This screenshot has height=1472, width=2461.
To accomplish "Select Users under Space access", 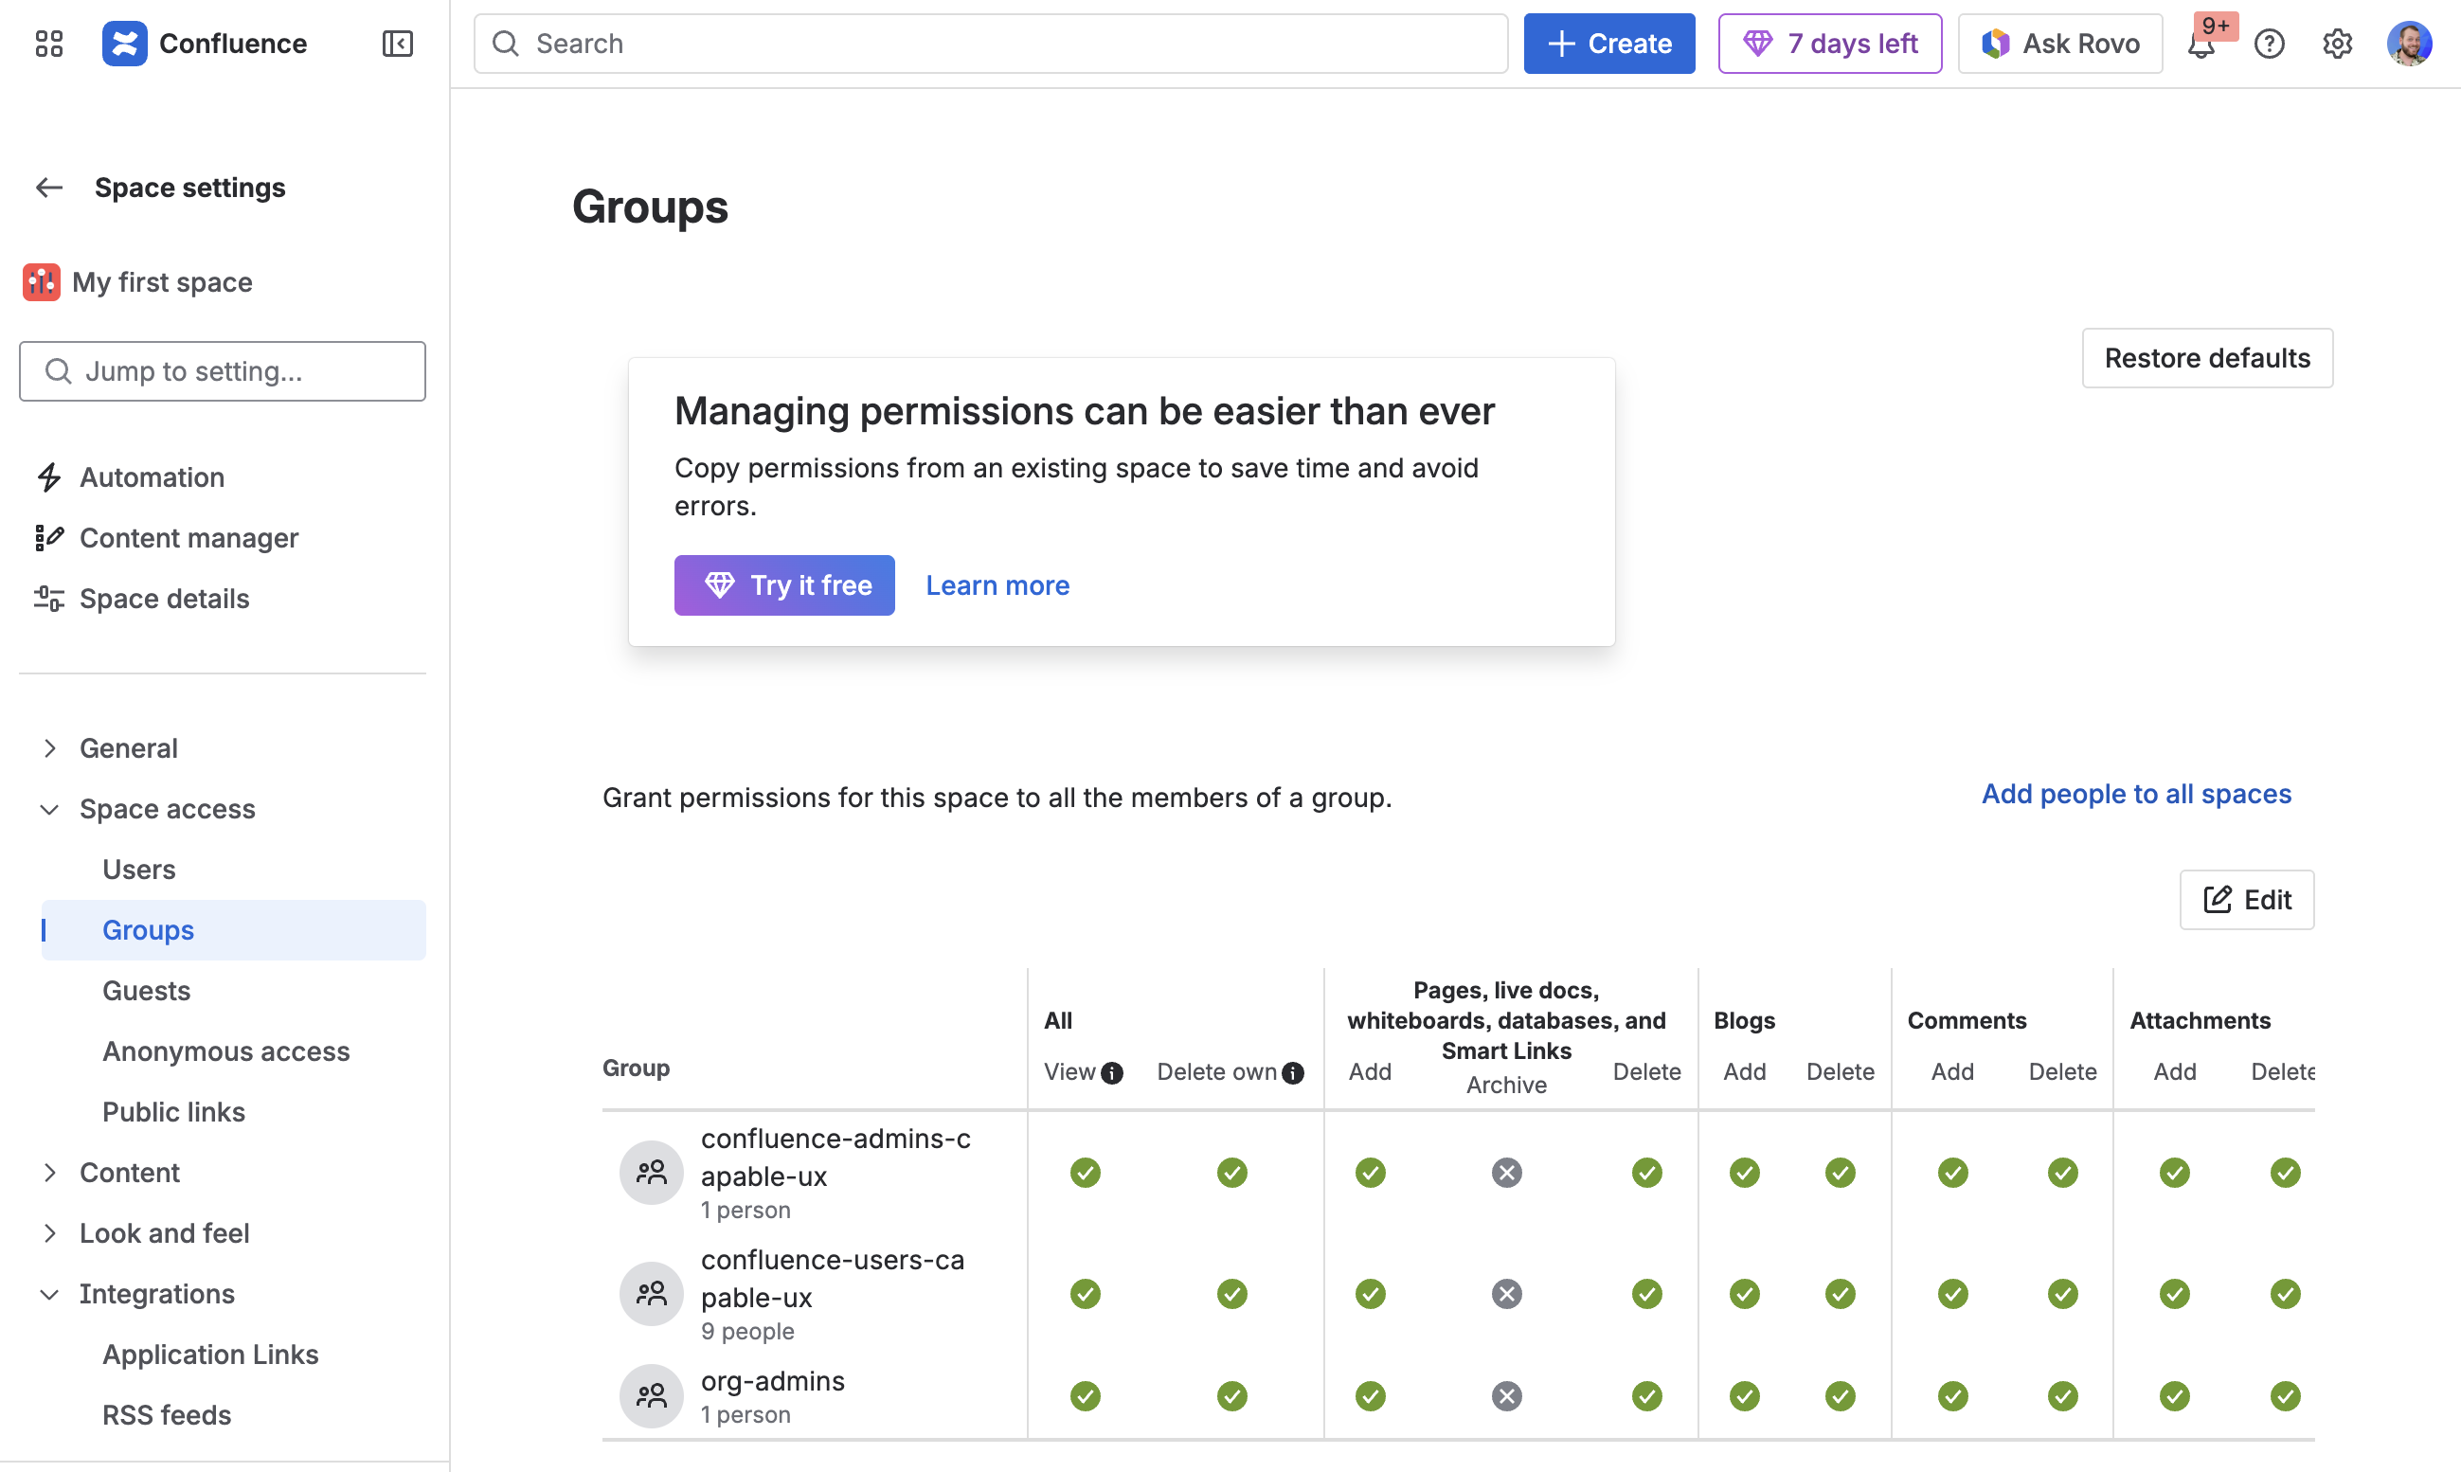I will pos(139,869).
